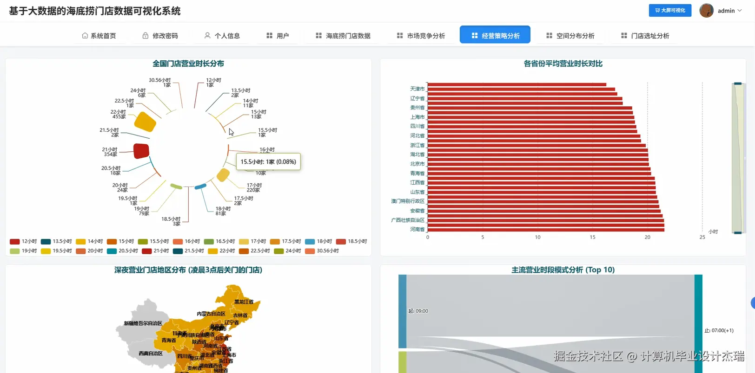Toggle the 19.5小时 legend entry
This screenshot has height=373, width=755.
[x=56, y=251]
